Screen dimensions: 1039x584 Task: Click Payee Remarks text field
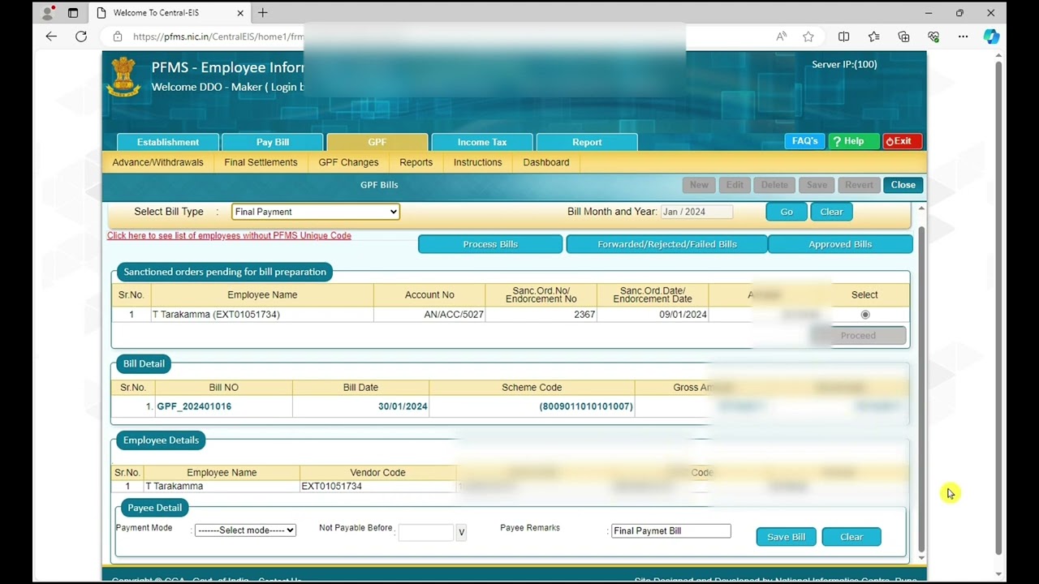click(670, 530)
